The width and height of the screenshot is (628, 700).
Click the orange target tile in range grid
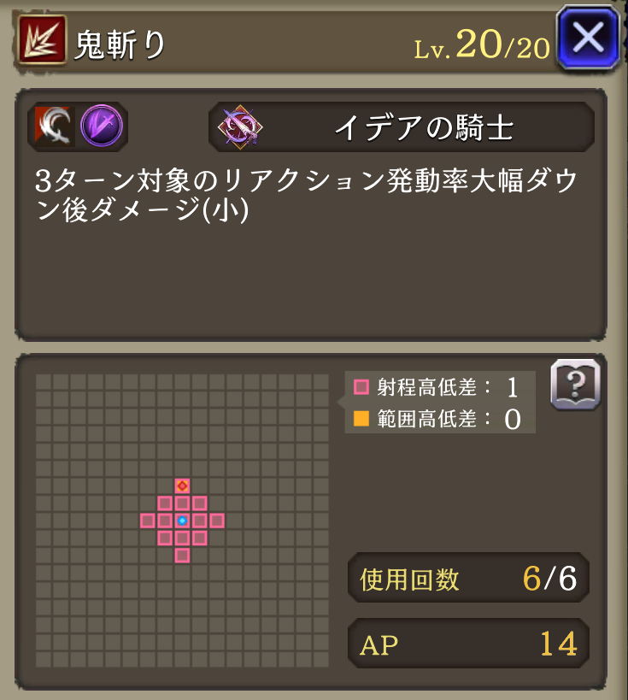(182, 485)
